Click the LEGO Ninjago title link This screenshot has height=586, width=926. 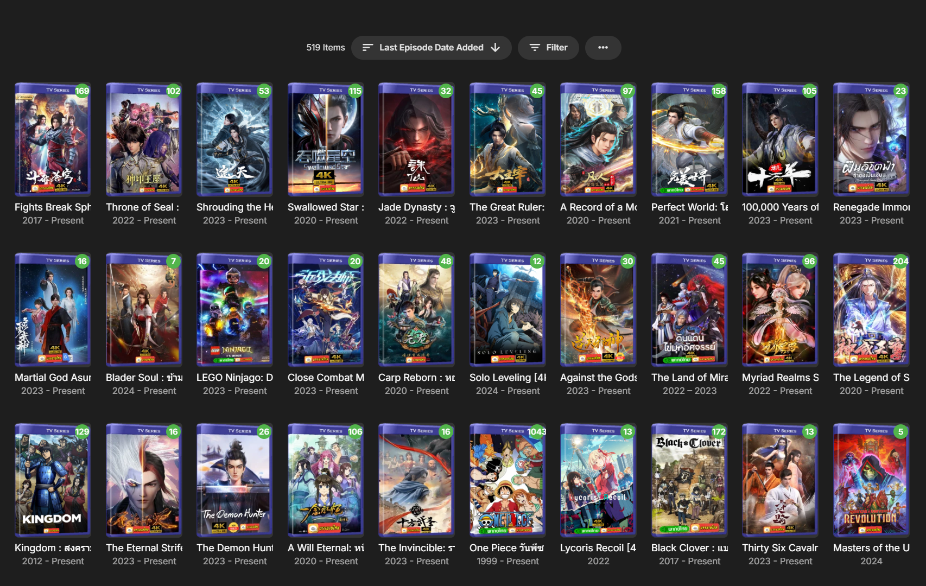point(234,378)
